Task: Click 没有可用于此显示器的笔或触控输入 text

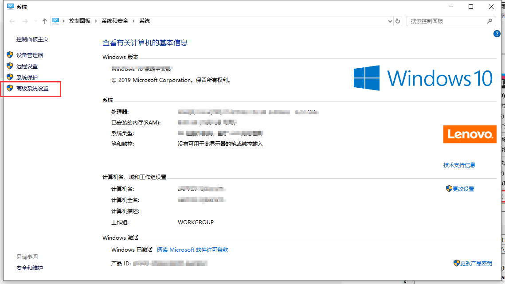Action: [x=220, y=144]
